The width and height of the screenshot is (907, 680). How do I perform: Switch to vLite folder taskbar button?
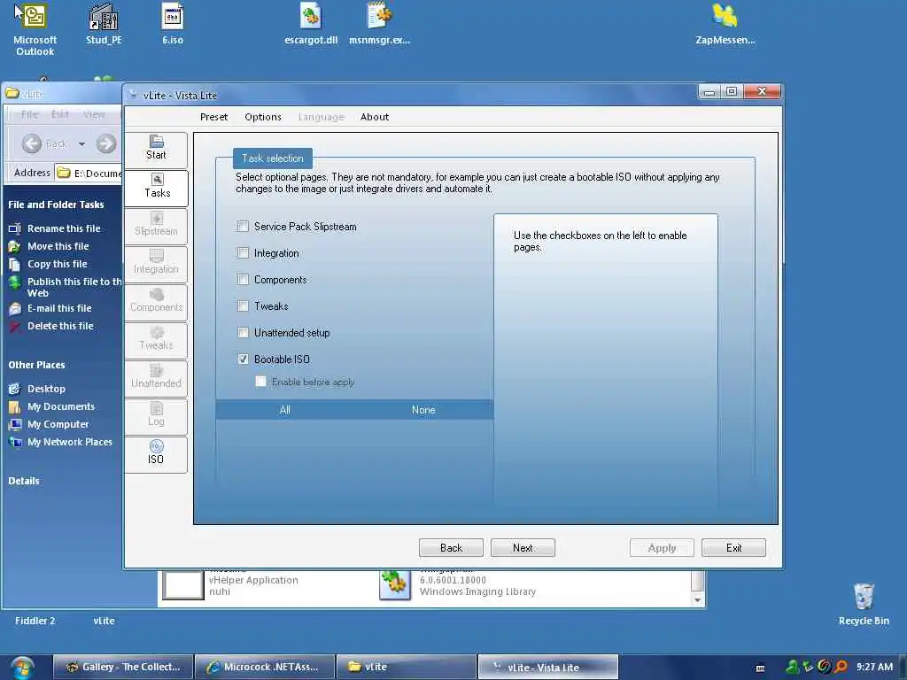407,667
